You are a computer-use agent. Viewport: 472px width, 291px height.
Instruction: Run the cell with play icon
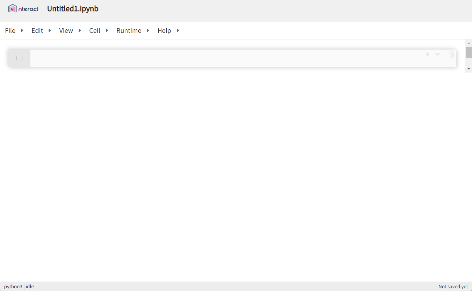(x=428, y=54)
